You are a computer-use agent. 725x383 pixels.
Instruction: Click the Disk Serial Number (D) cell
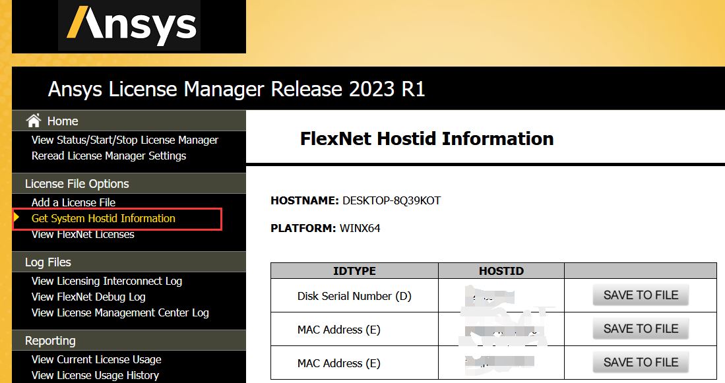[x=354, y=296]
